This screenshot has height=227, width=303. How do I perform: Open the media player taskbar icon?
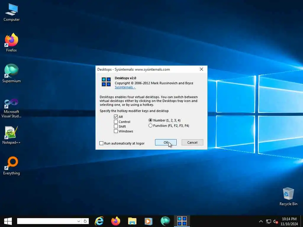[149, 221]
